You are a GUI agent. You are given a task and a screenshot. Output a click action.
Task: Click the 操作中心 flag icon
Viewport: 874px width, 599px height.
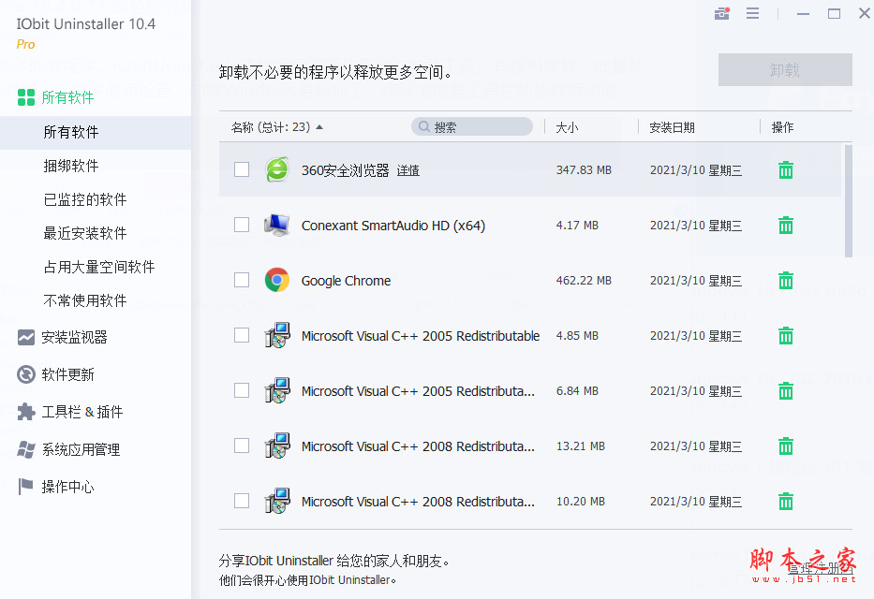pos(25,487)
